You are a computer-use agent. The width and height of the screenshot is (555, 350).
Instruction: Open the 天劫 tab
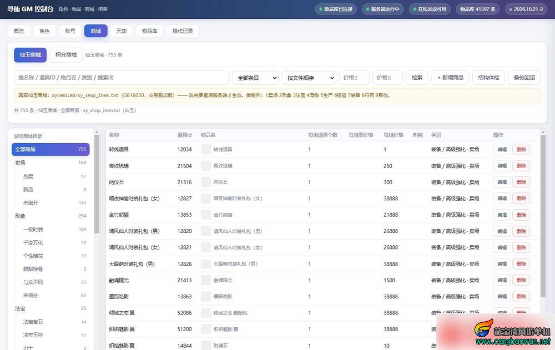click(122, 31)
